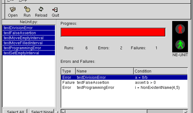Sort results by the Type column header
The width and height of the screenshot is (193, 113).
[68, 71]
